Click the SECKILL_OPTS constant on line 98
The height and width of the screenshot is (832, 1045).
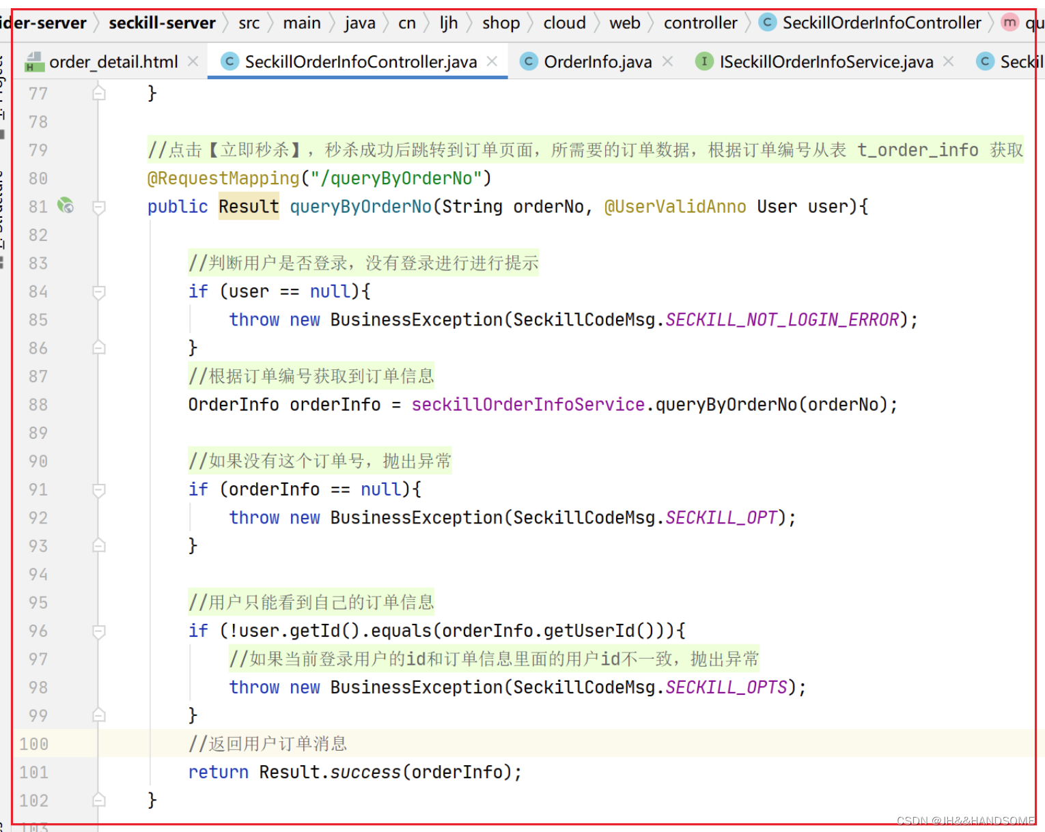click(726, 687)
